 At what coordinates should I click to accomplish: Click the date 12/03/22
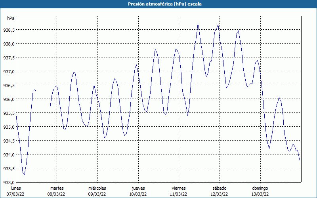(219, 194)
